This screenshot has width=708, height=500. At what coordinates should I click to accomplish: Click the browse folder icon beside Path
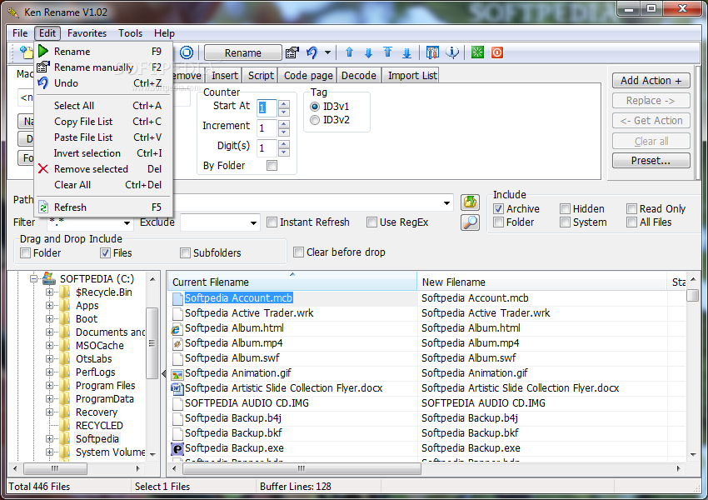(470, 202)
